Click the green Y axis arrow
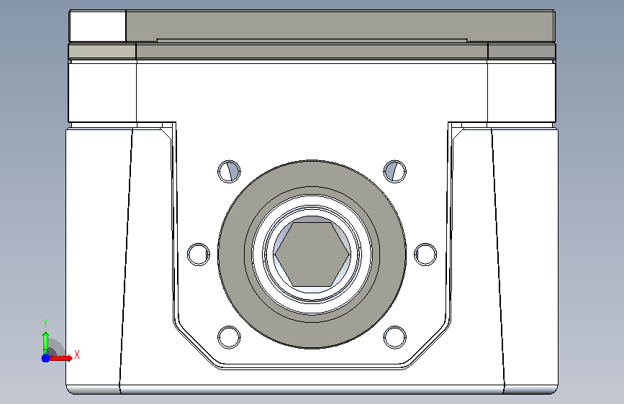 (45, 343)
